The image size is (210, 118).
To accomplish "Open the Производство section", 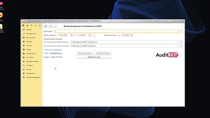I will 31,53.
